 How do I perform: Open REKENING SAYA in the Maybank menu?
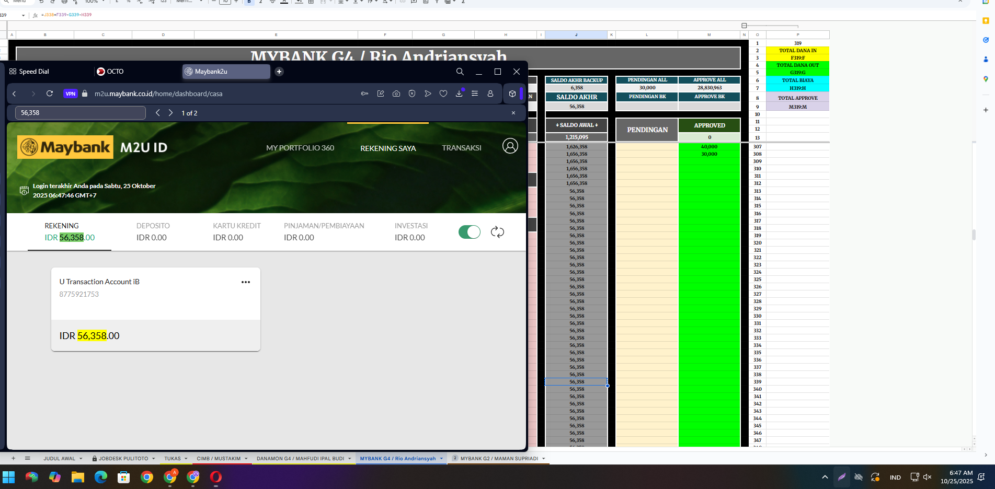pos(388,148)
